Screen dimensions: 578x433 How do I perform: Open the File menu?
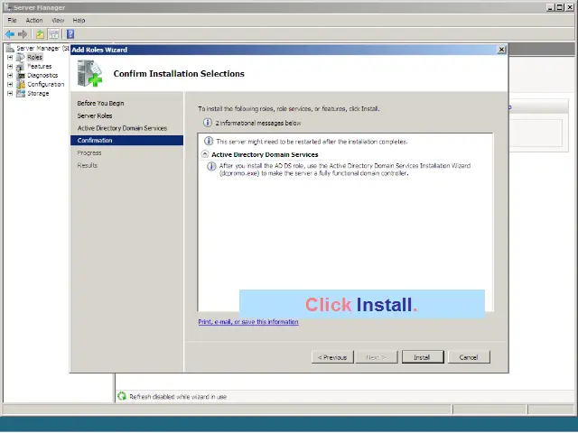point(12,20)
